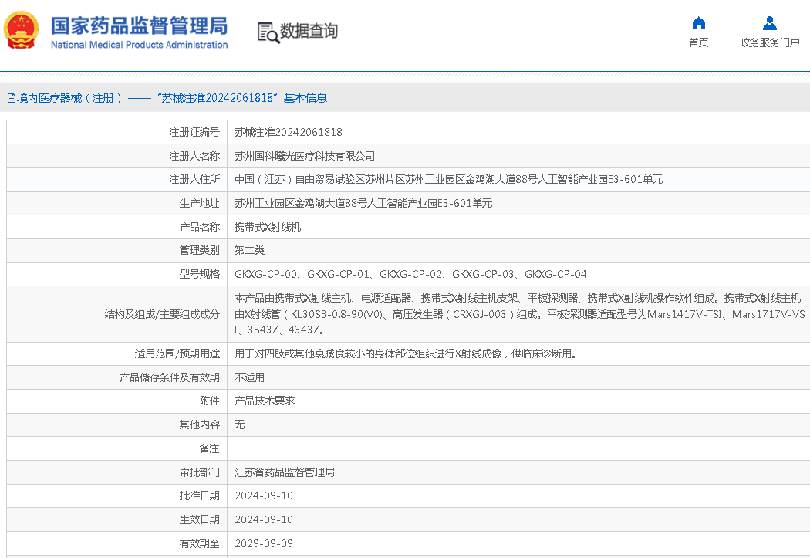
Task: Click the structure composition description text
Action: point(518,313)
